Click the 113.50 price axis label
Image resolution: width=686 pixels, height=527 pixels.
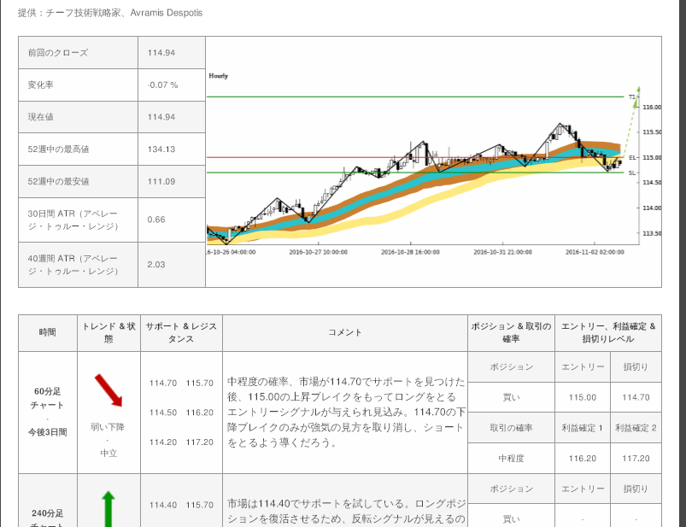[652, 233]
